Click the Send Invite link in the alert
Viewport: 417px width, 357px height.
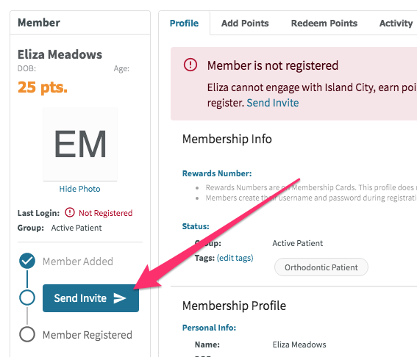tap(273, 103)
